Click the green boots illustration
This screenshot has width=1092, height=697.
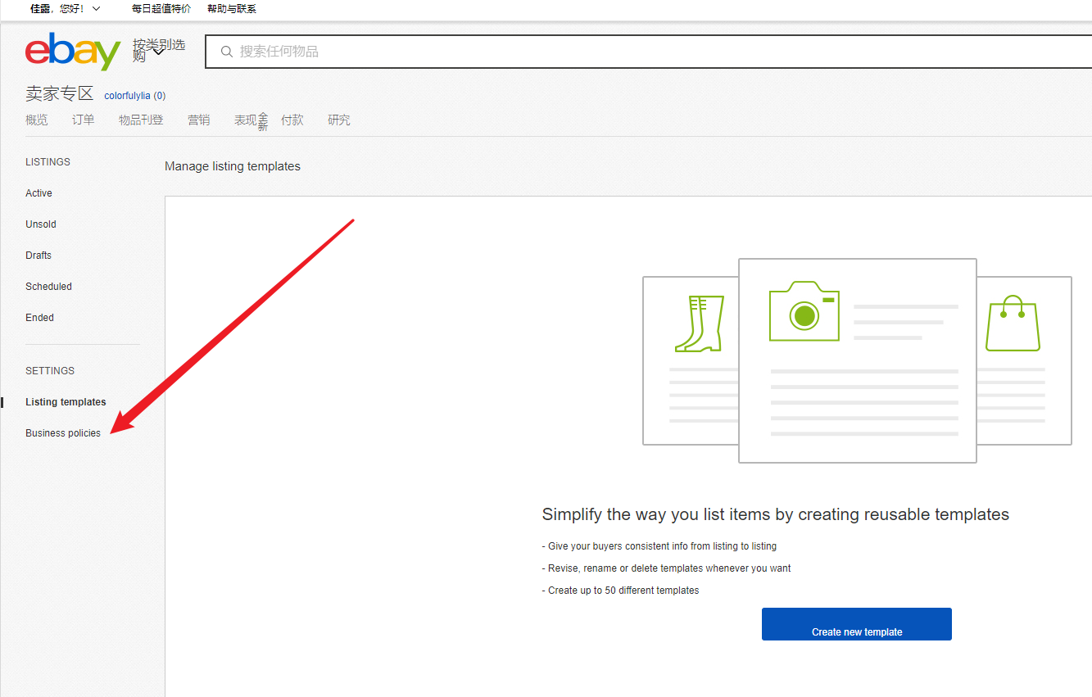click(700, 324)
